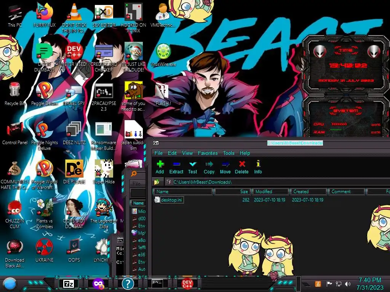390x292 pixels.
Task: Select the HOOKED ON XONIX icon
Action: [134, 18]
